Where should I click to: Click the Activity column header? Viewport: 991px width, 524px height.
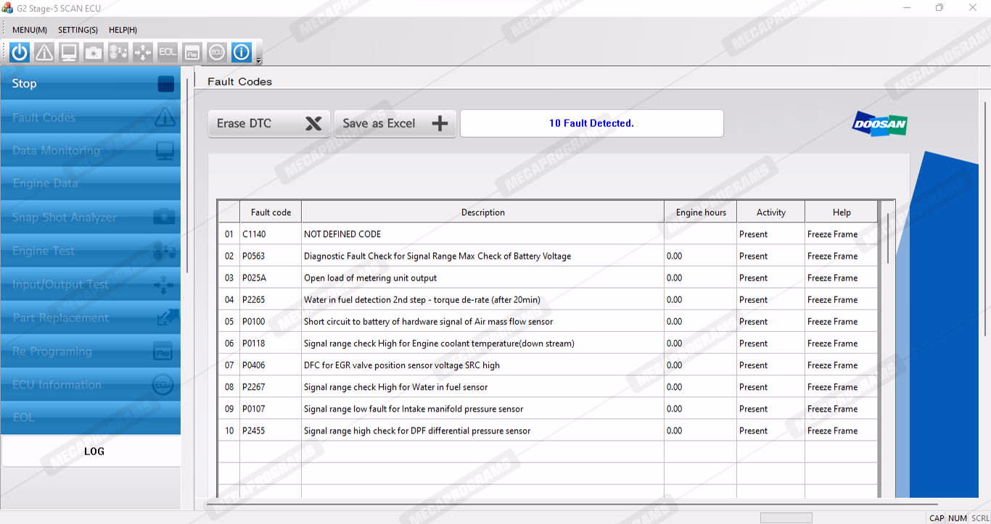pyautogui.click(x=770, y=212)
